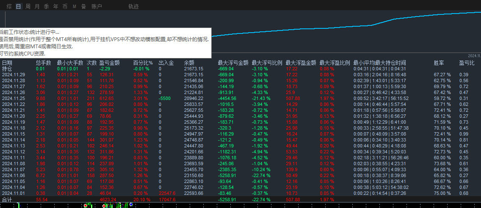This screenshot has height=208, width=481.
Task: Click the 最大浮盈金额 column header
Action: [301, 63]
